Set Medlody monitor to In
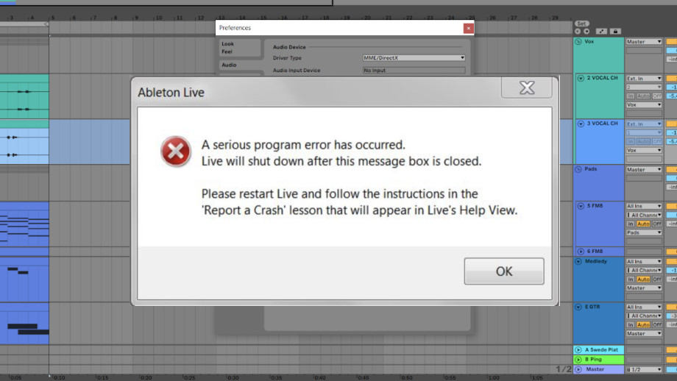The height and width of the screenshot is (381, 677). point(631,279)
